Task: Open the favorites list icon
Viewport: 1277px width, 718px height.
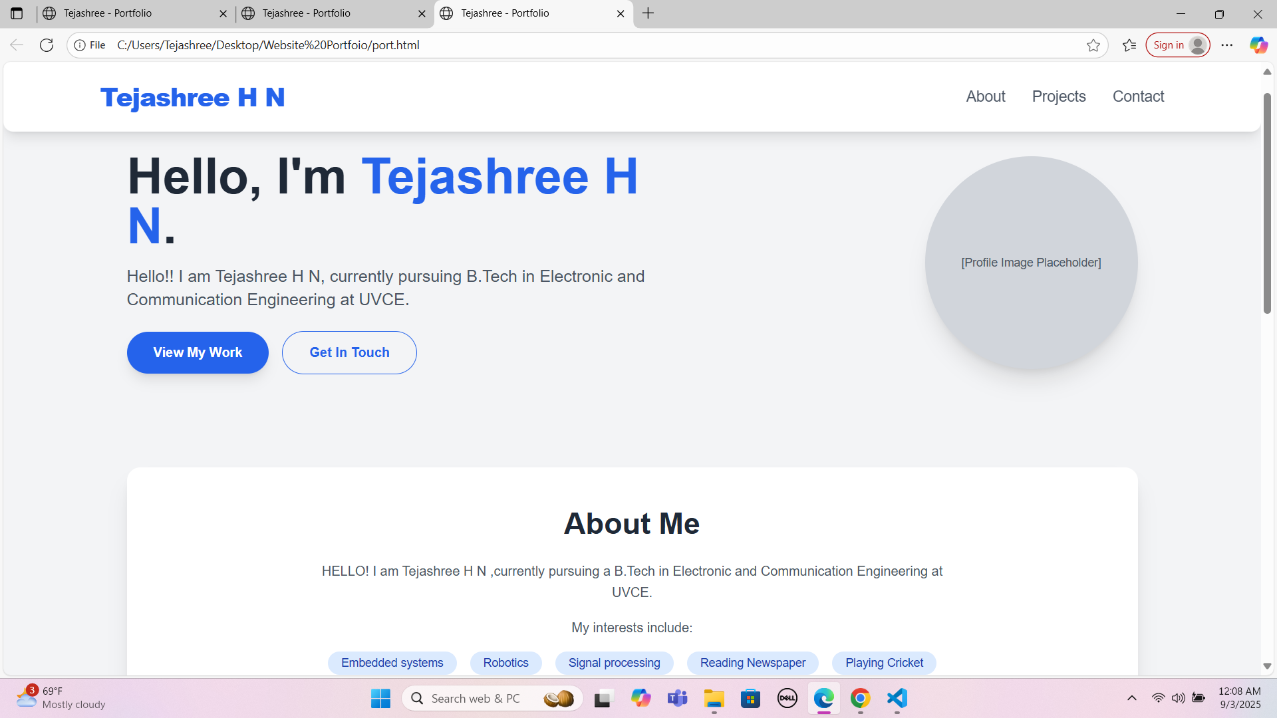Action: click(x=1129, y=45)
